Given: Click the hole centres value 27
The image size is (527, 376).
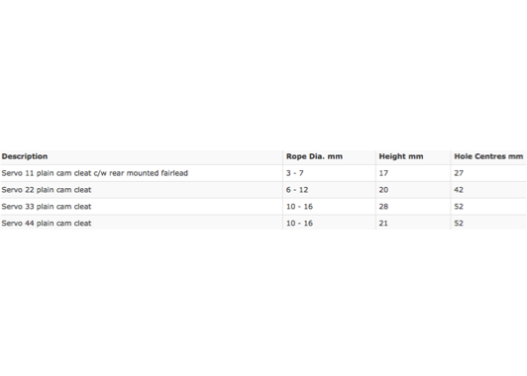Looking at the screenshot, I should pos(459,173).
